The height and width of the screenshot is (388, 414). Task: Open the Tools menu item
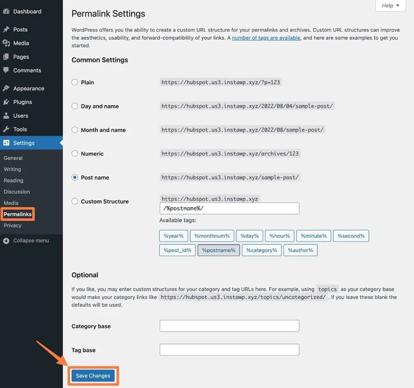pos(31,129)
